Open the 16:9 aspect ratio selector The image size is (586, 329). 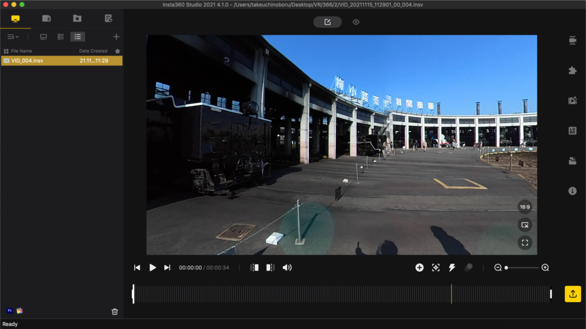[525, 206]
